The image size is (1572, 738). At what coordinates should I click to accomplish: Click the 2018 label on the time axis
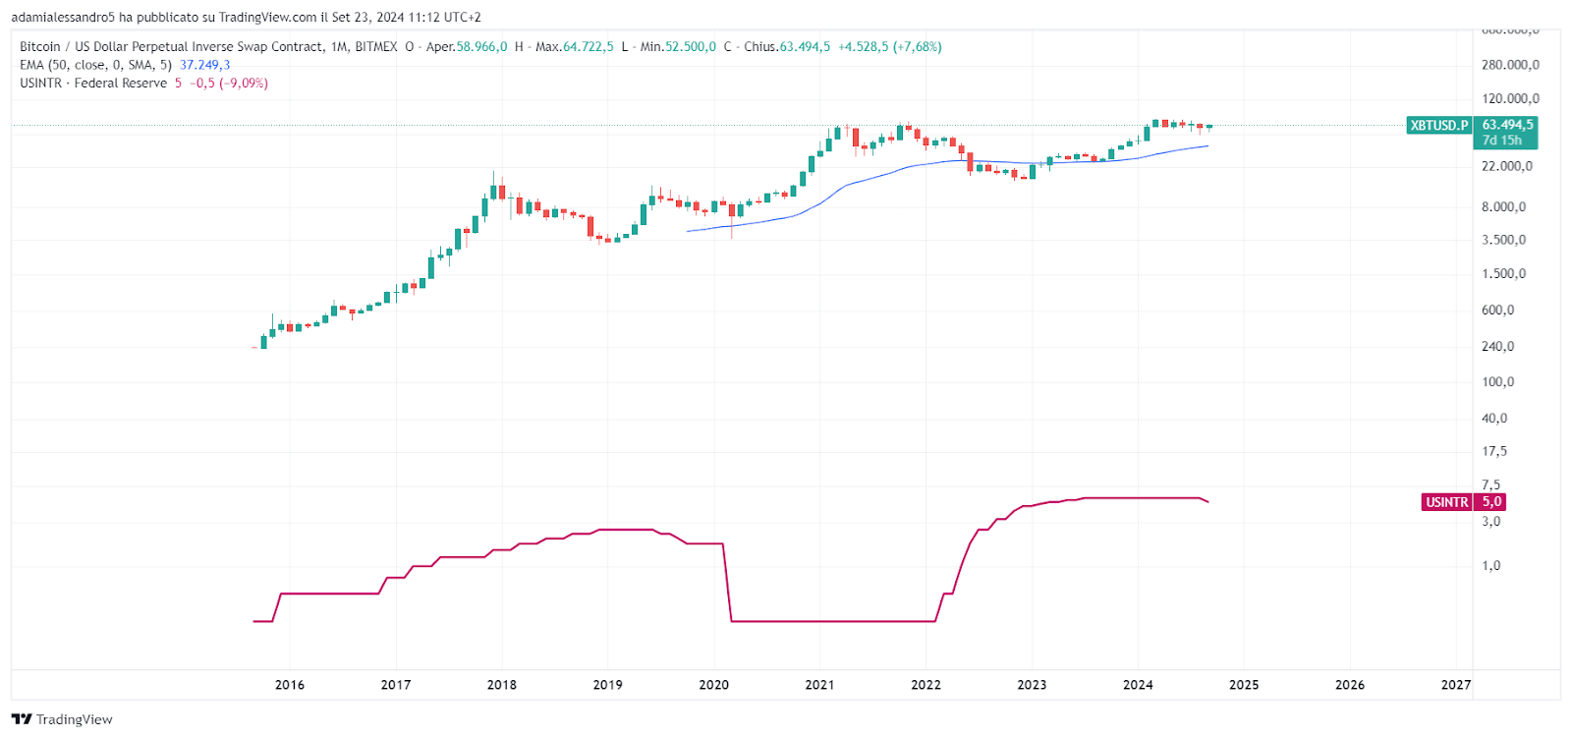pyautogui.click(x=502, y=685)
